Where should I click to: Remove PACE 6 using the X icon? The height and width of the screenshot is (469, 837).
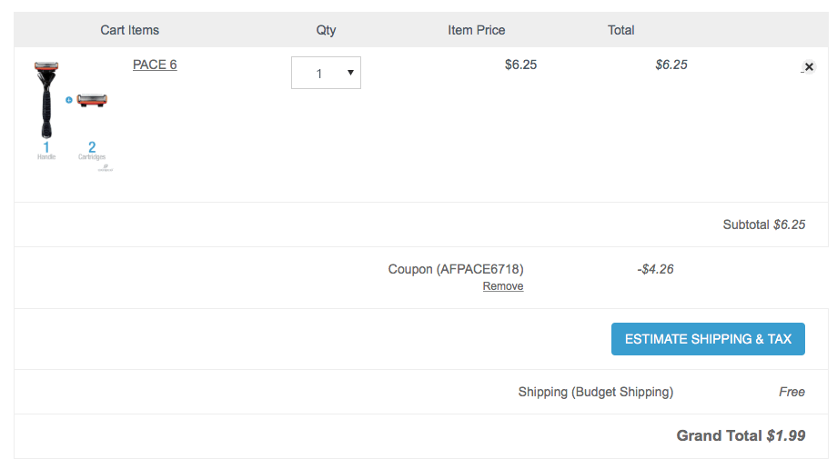(809, 66)
